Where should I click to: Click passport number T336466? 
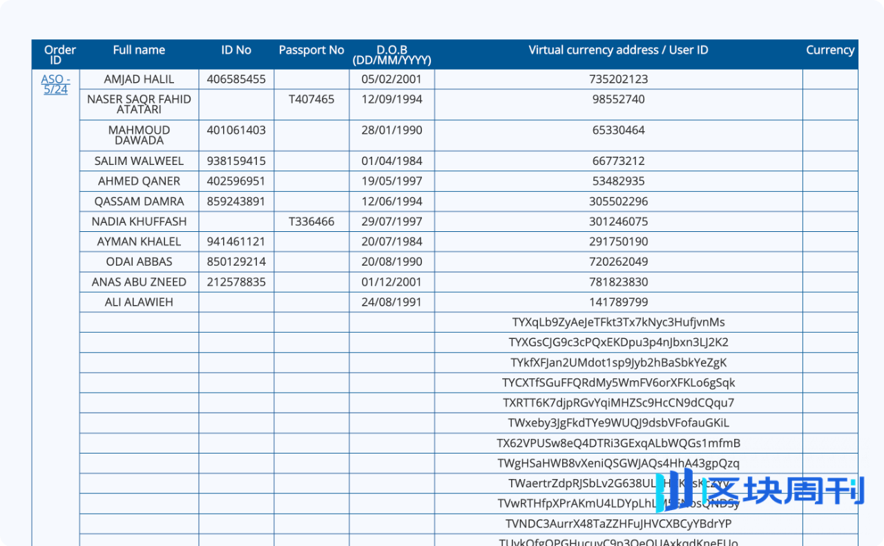coord(311,222)
